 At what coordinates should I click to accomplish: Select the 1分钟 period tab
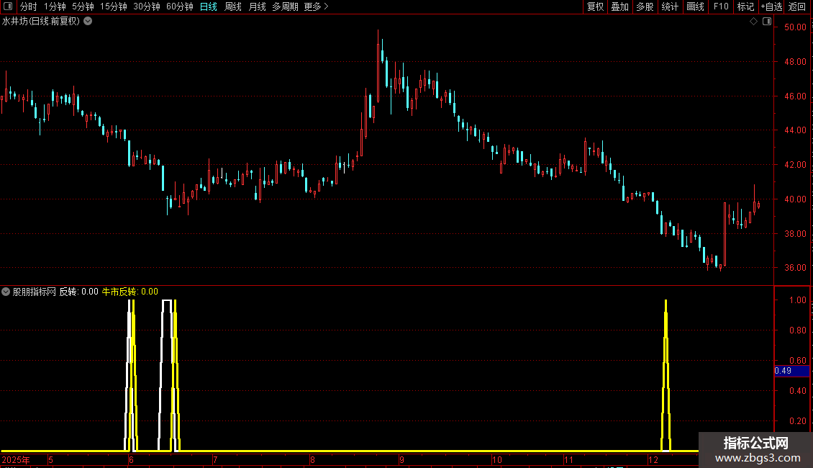(x=55, y=6)
